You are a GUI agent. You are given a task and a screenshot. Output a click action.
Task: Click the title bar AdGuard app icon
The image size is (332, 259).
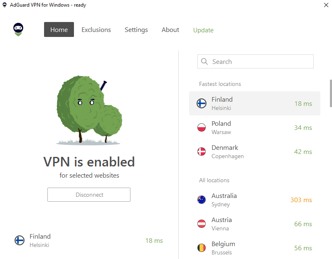coord(5,5)
